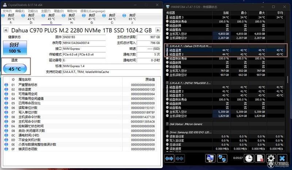Collapse the Disk Status: JMicron Generic group
Screen dimensions: 292x170
click(168, 124)
